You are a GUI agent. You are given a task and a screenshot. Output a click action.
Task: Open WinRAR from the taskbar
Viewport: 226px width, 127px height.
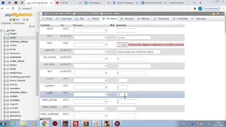point(86,124)
